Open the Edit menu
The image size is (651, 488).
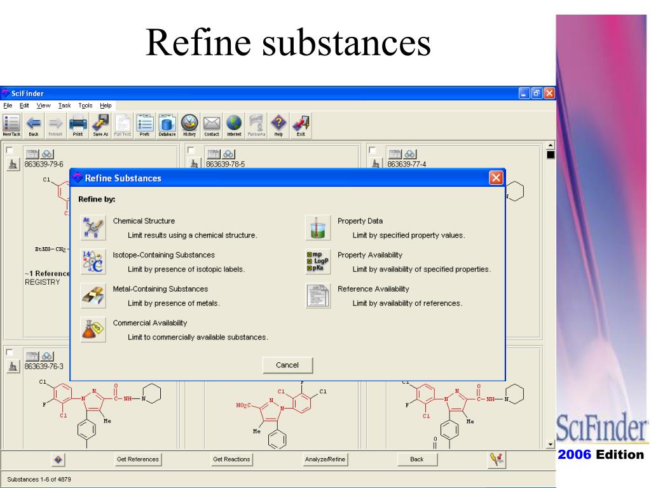pos(25,105)
